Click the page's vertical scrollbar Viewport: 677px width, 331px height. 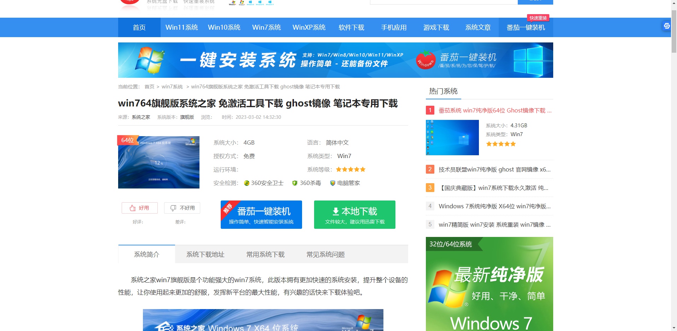tap(674, 32)
